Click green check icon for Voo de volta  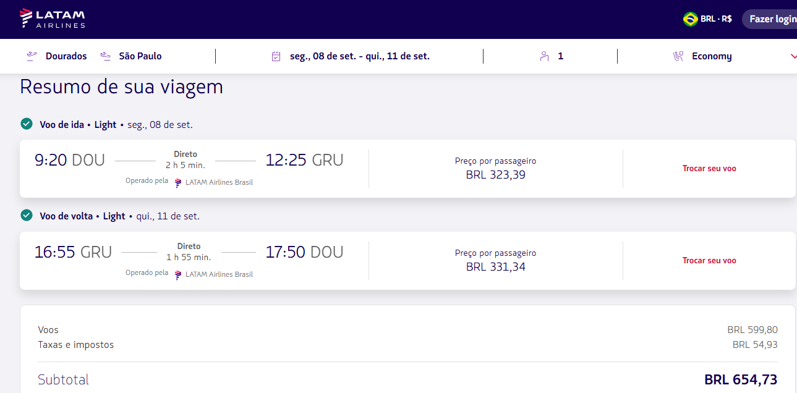(27, 215)
